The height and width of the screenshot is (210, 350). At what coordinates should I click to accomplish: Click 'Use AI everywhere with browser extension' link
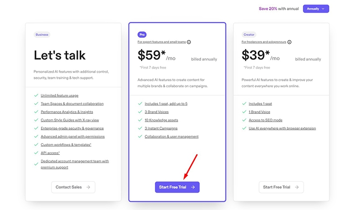pos(282,128)
